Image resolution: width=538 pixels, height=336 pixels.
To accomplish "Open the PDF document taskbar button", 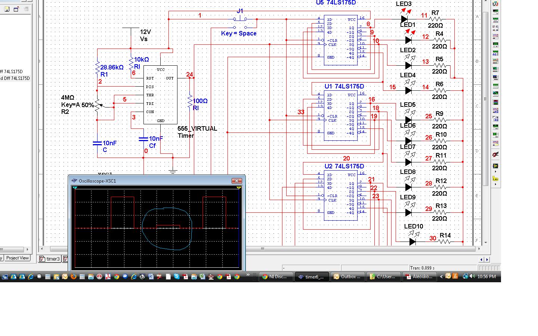I will click(x=419, y=277).
